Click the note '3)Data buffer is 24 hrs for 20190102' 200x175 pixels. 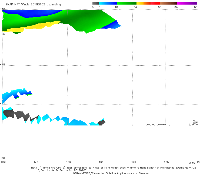pos(62,170)
